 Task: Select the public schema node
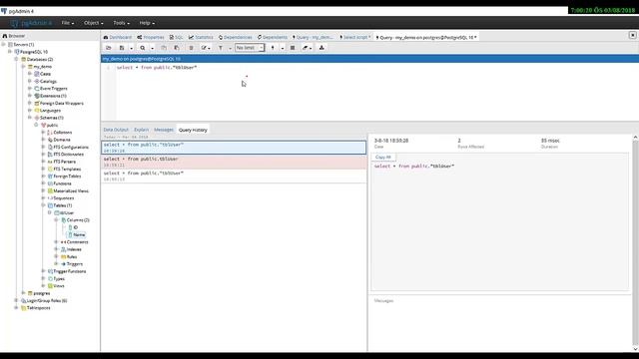(52, 125)
